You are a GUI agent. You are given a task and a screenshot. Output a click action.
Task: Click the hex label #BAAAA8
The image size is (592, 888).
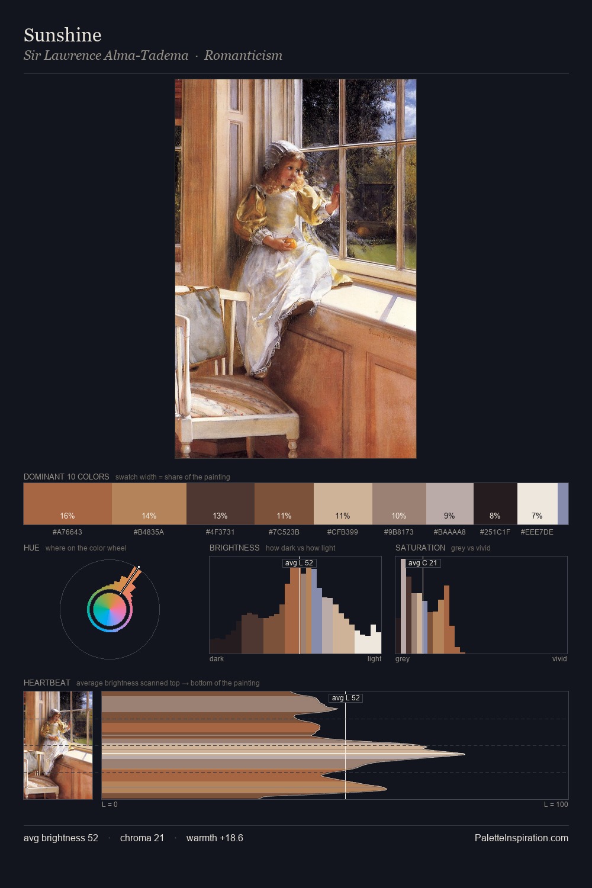coord(450,532)
